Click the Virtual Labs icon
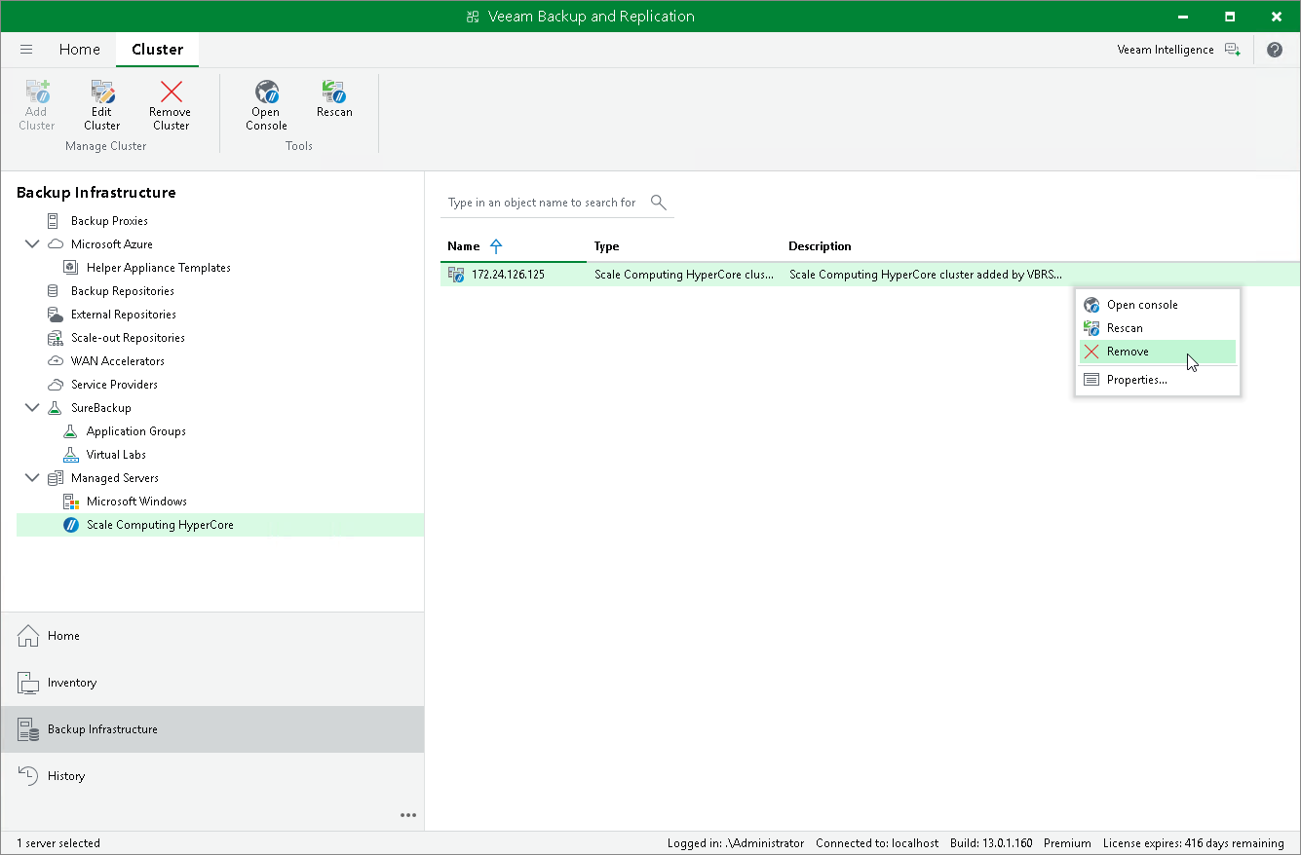The height and width of the screenshot is (855, 1301). tap(70, 455)
